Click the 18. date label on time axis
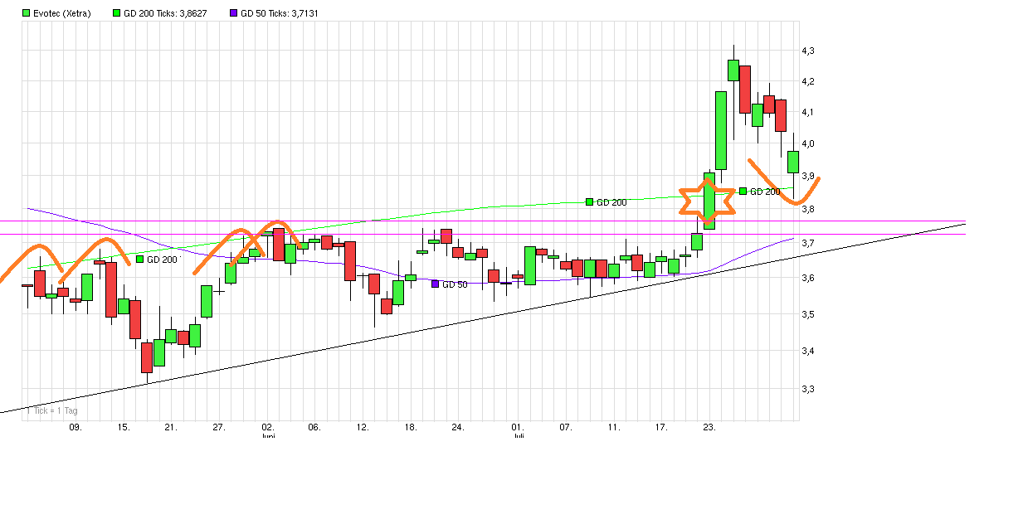Image resolution: width=1023 pixels, height=529 pixels. [x=411, y=428]
